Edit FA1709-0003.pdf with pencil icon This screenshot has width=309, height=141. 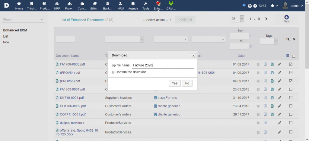(x=280, y=64)
